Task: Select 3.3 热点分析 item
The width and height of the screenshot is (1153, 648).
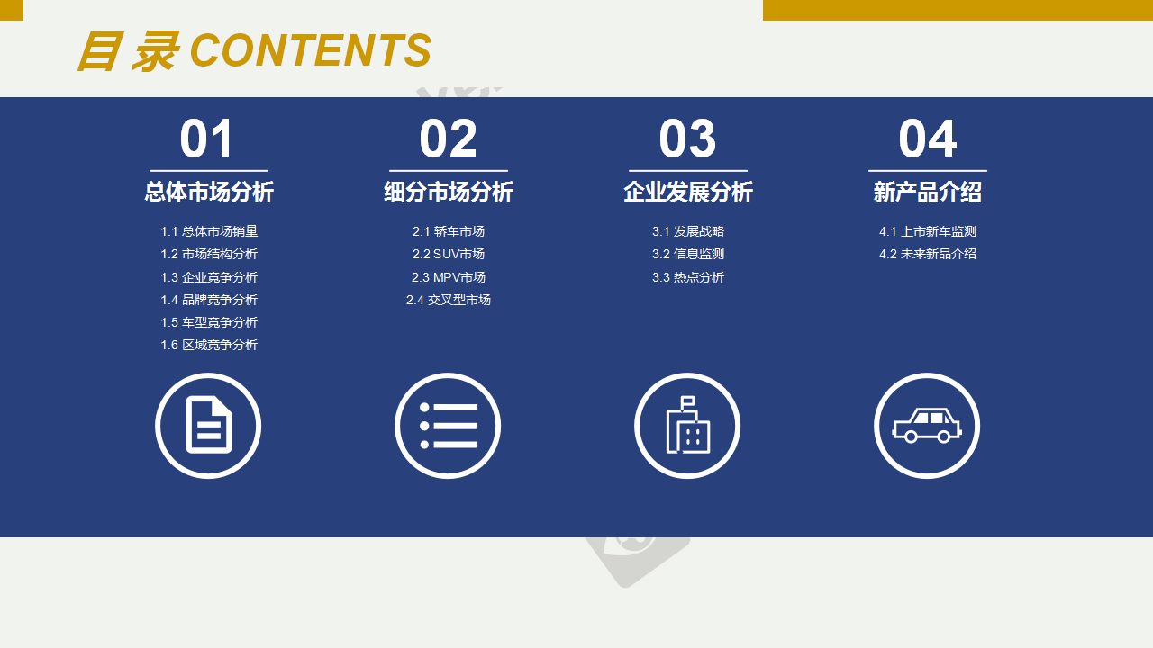Action: pos(688,277)
